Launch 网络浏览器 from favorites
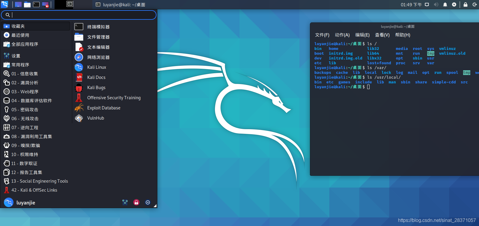Viewport: 479px width, 226px height. click(115, 57)
